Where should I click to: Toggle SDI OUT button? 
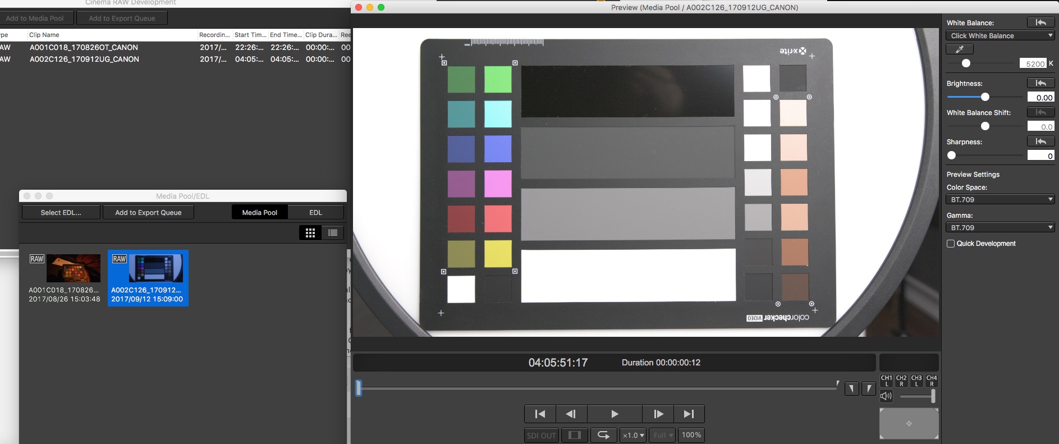pos(541,435)
